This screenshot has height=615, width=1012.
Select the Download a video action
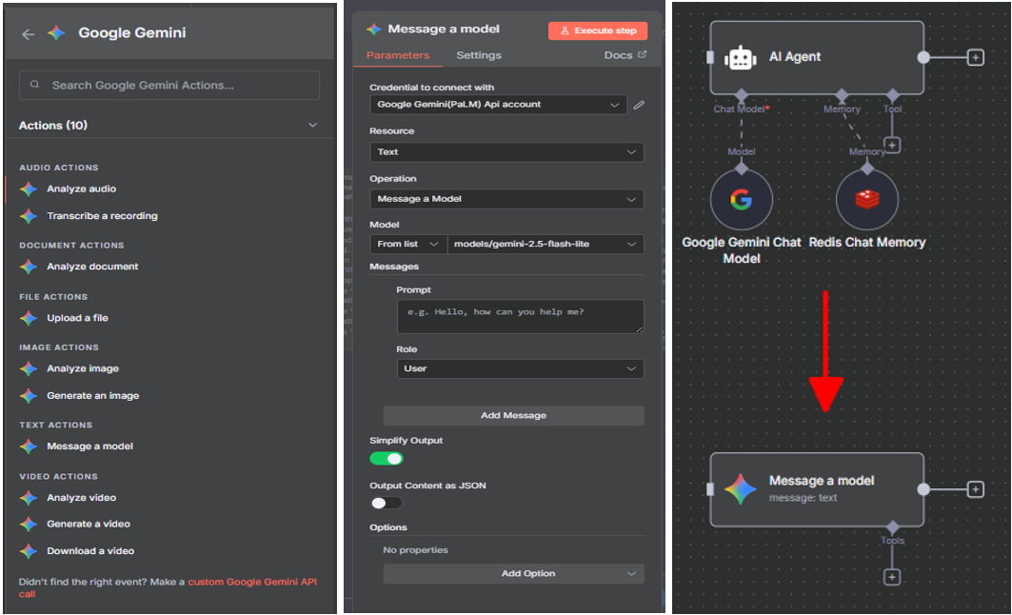[90, 551]
